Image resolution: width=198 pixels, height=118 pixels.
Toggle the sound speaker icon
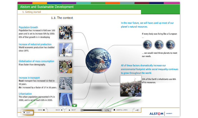(138, 110)
